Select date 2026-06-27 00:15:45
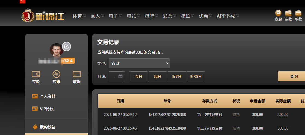Screen dimensions: 305x135 pos(120,128)
